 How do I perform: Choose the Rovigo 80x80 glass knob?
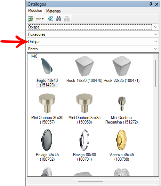(x=84, y=145)
